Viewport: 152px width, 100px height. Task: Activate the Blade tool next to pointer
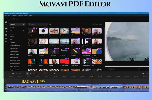31,74
